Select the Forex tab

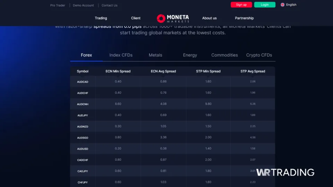pos(86,55)
